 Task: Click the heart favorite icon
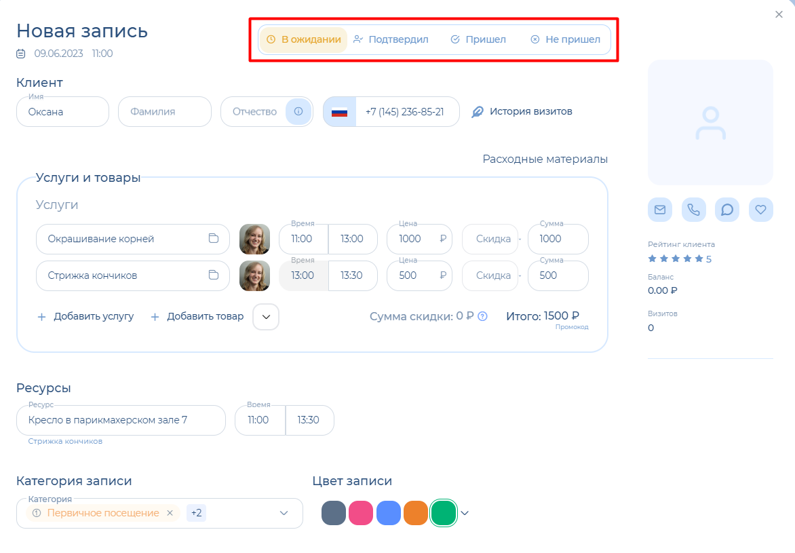760,210
